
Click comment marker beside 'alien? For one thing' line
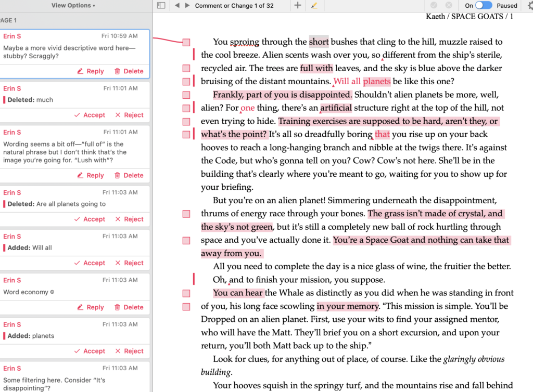(186, 108)
